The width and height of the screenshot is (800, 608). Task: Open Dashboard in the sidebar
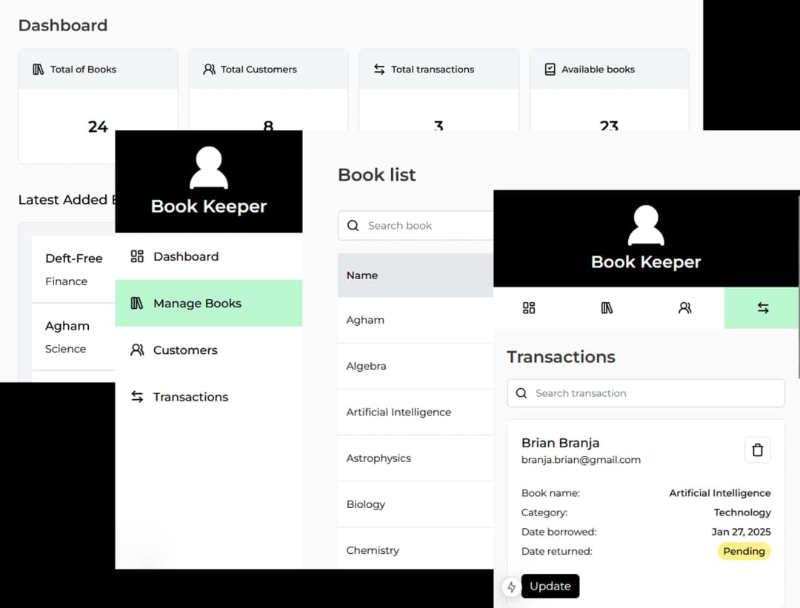185,257
